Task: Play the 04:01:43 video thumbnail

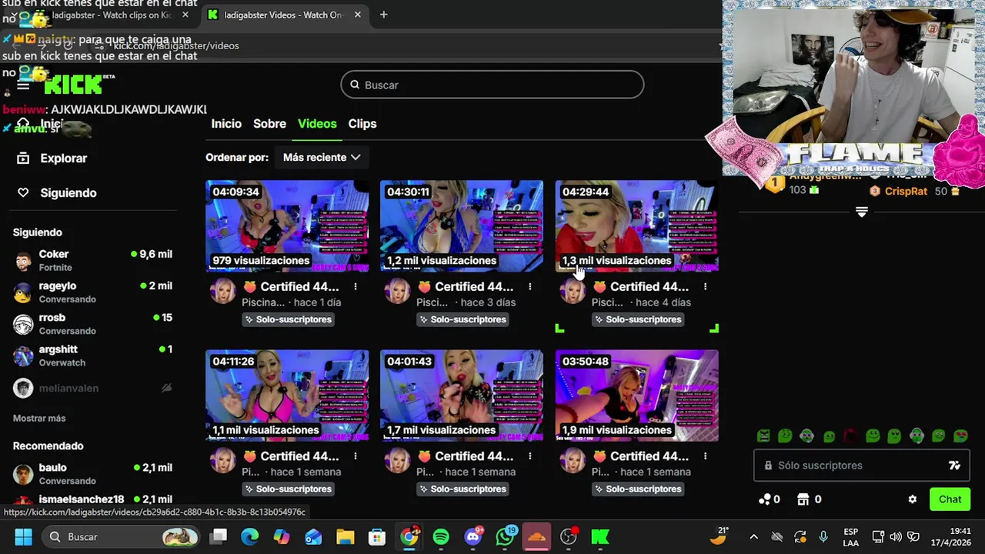Action: [462, 395]
